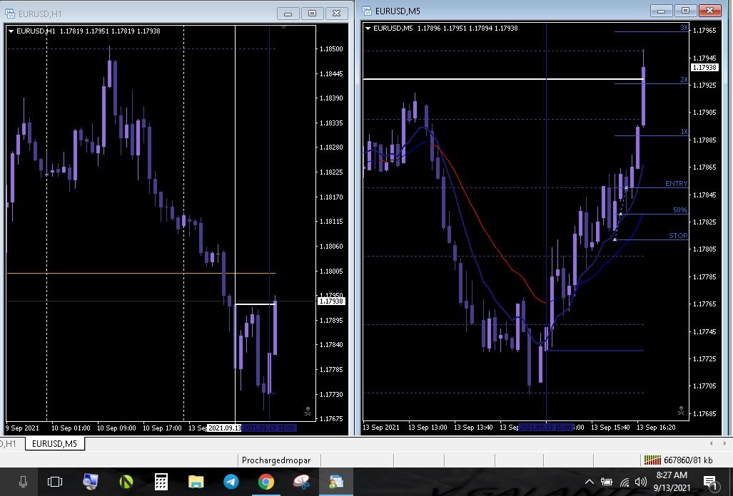Open File Explorer from the taskbar
733x496 pixels.
tap(196, 482)
